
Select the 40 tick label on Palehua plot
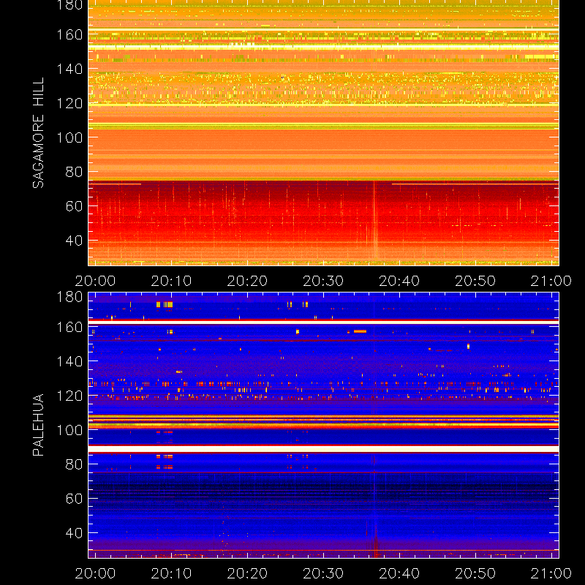(x=74, y=533)
